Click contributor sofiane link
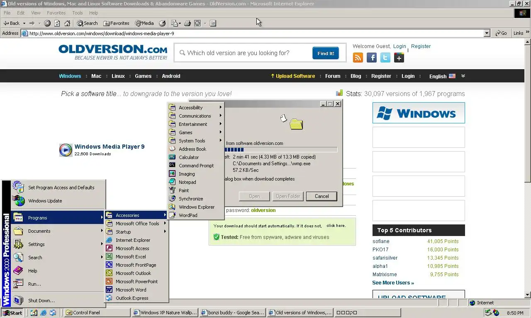The height and width of the screenshot is (318, 531). [x=381, y=241]
